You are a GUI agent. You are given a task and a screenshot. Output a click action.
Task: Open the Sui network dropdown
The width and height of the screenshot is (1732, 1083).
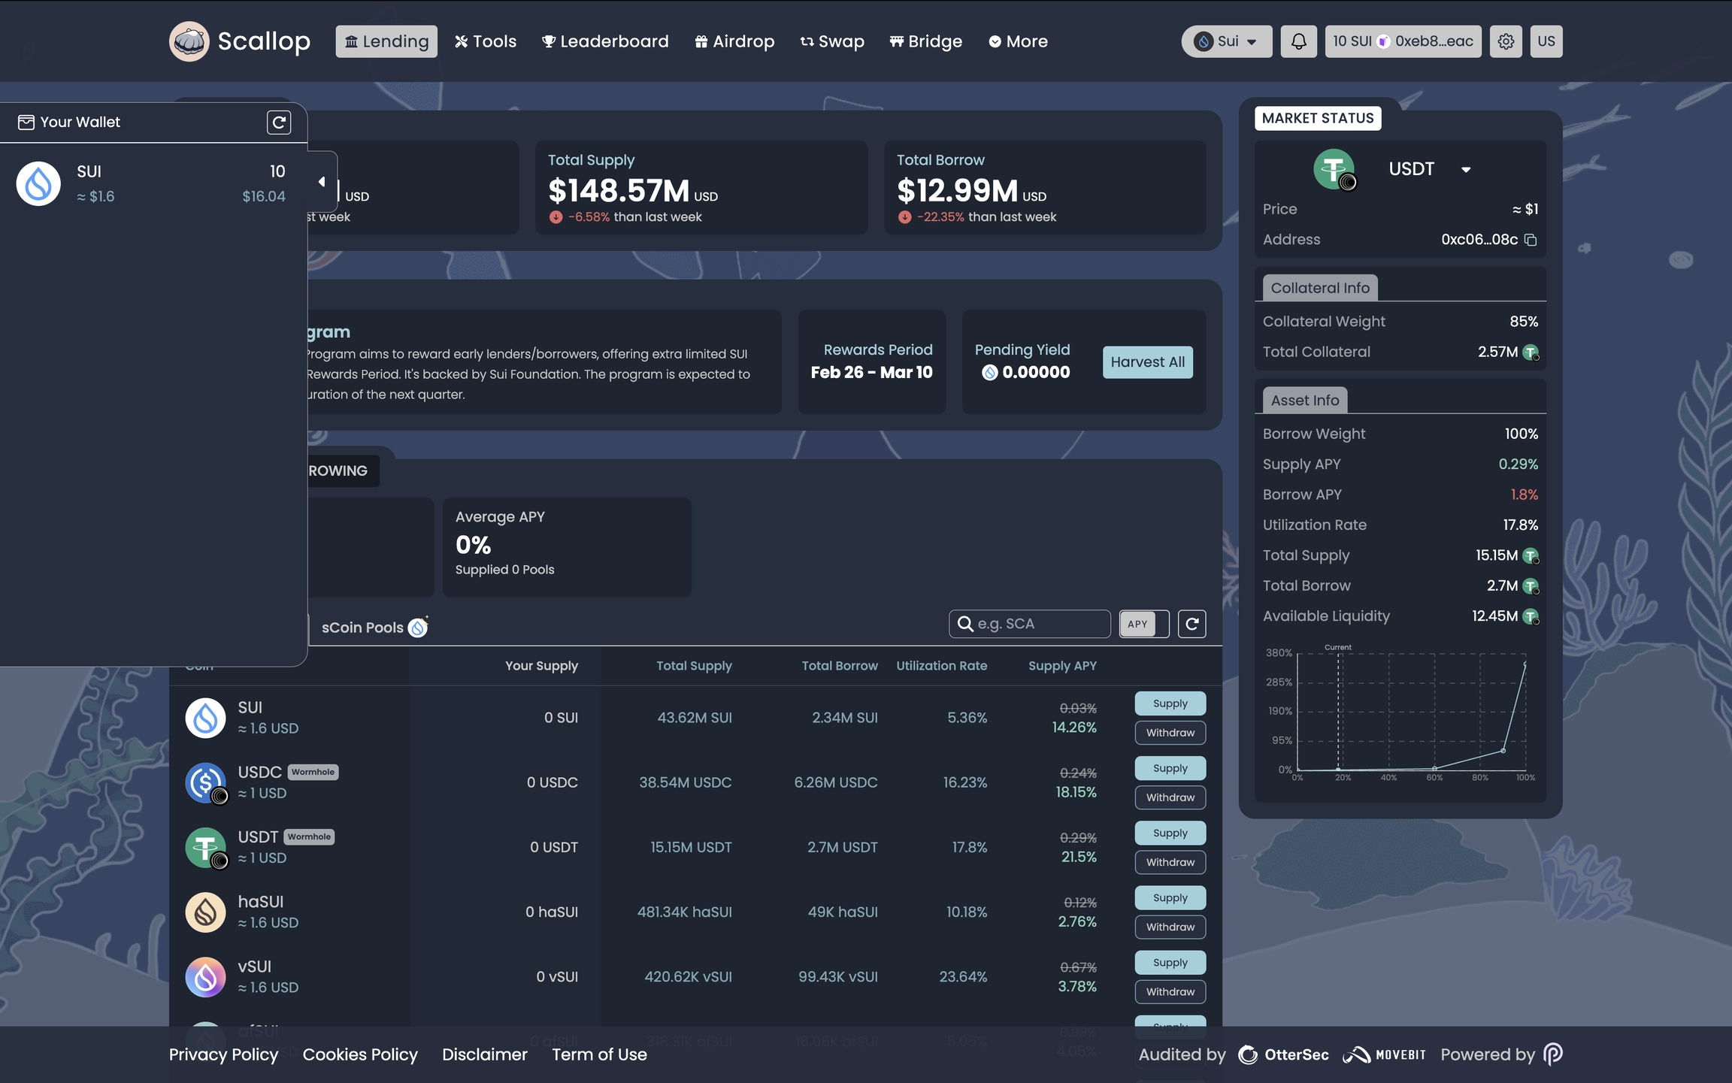[x=1227, y=41]
